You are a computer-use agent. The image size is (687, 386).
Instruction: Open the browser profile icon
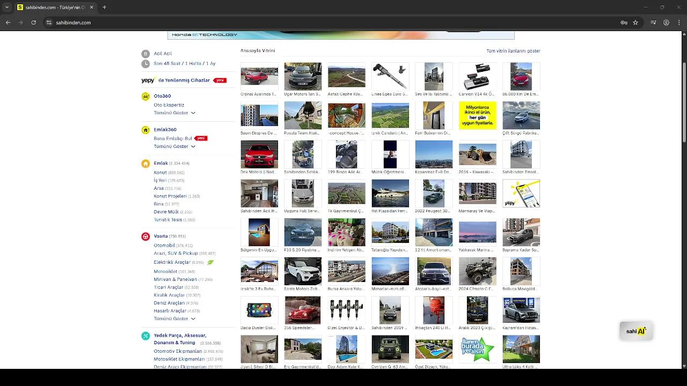coord(666,23)
